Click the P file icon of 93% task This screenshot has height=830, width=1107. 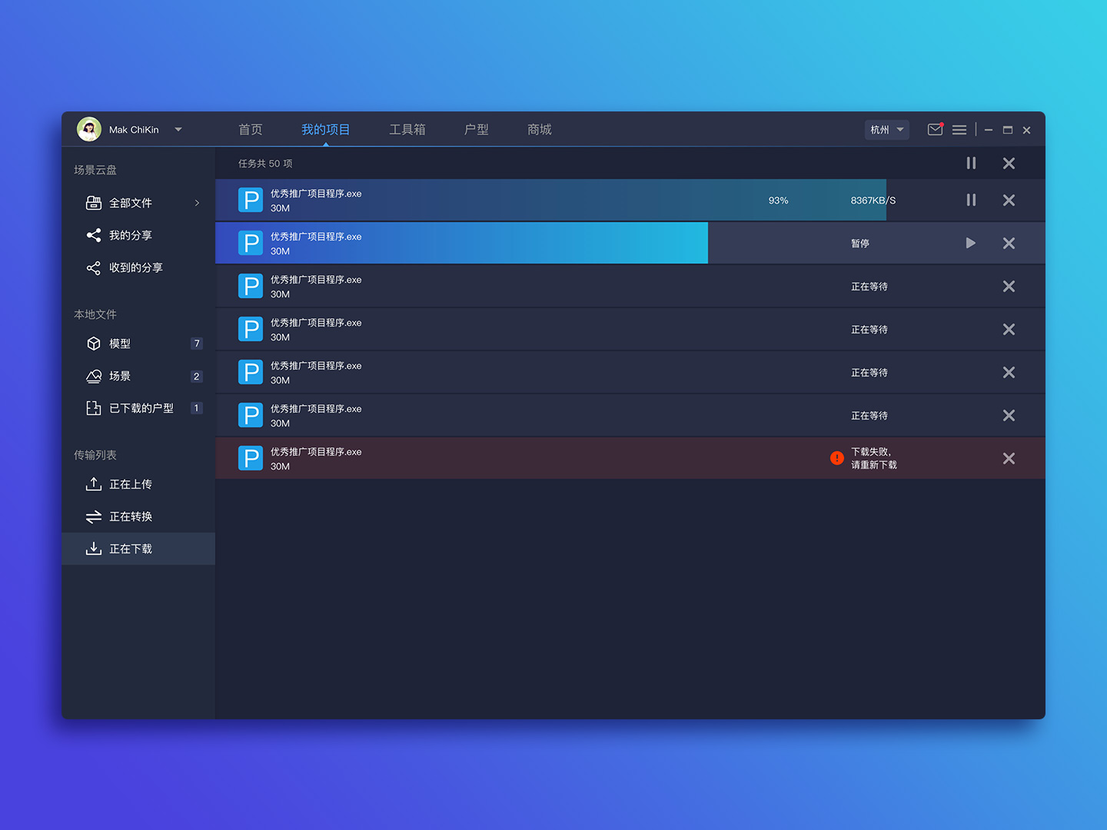pos(251,200)
